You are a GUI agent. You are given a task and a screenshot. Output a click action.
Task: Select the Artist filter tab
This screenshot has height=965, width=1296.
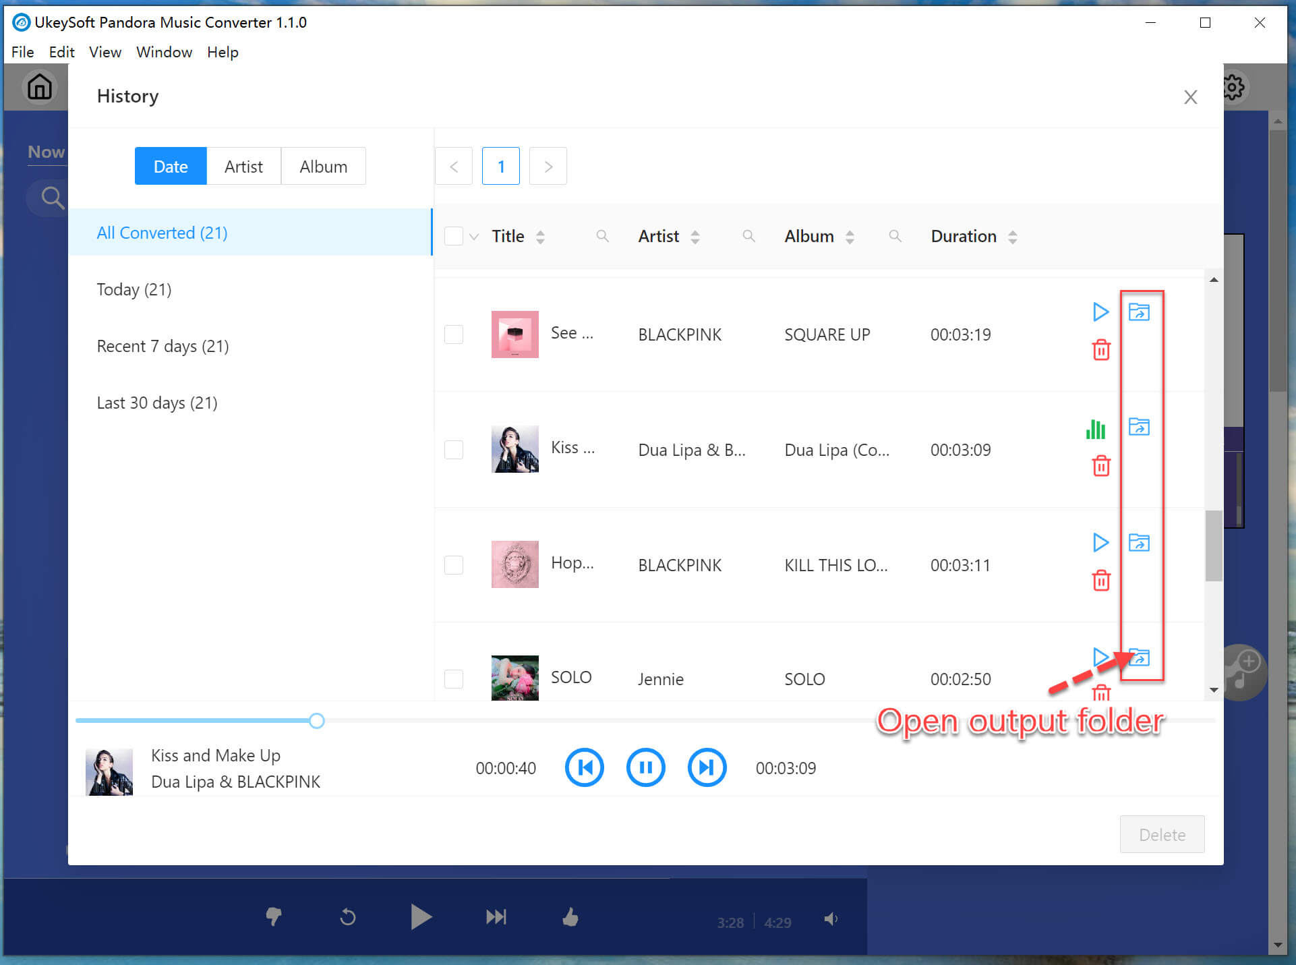click(244, 167)
